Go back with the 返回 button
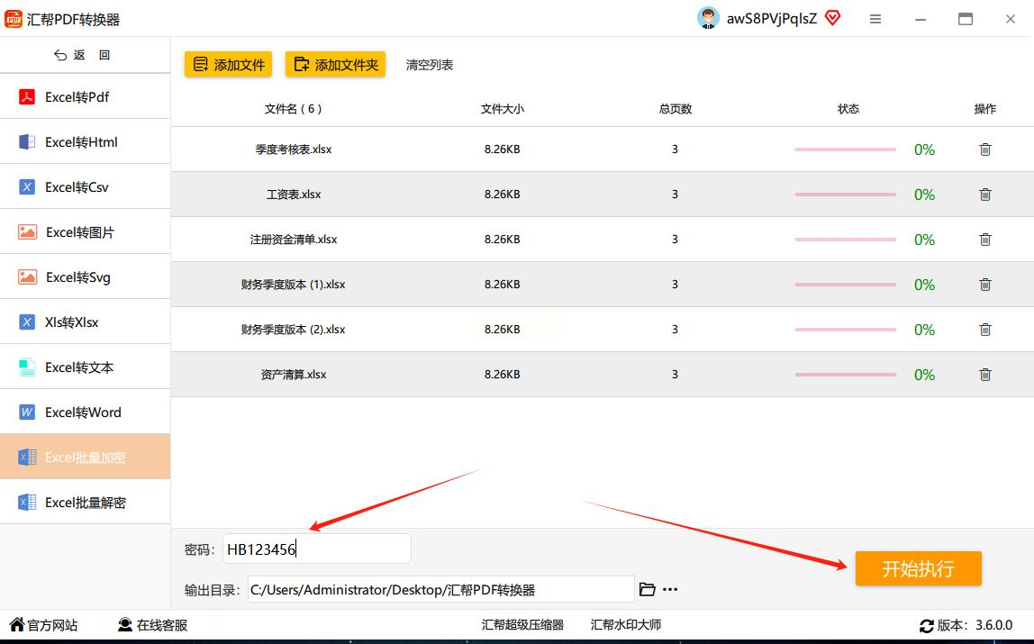Screen dimensions: 1034x644 [82, 55]
